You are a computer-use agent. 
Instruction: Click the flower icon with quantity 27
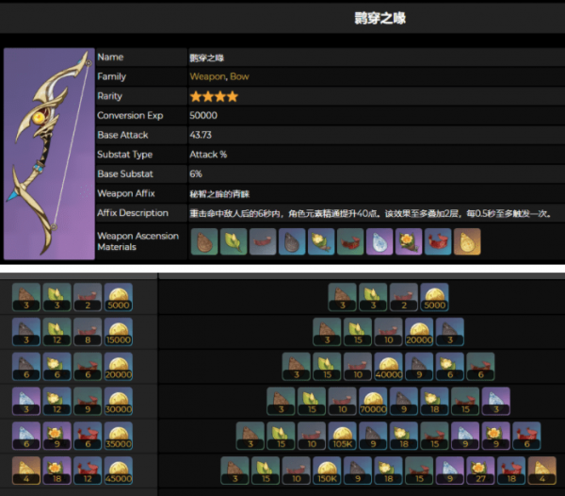pyautogui.click(x=480, y=471)
